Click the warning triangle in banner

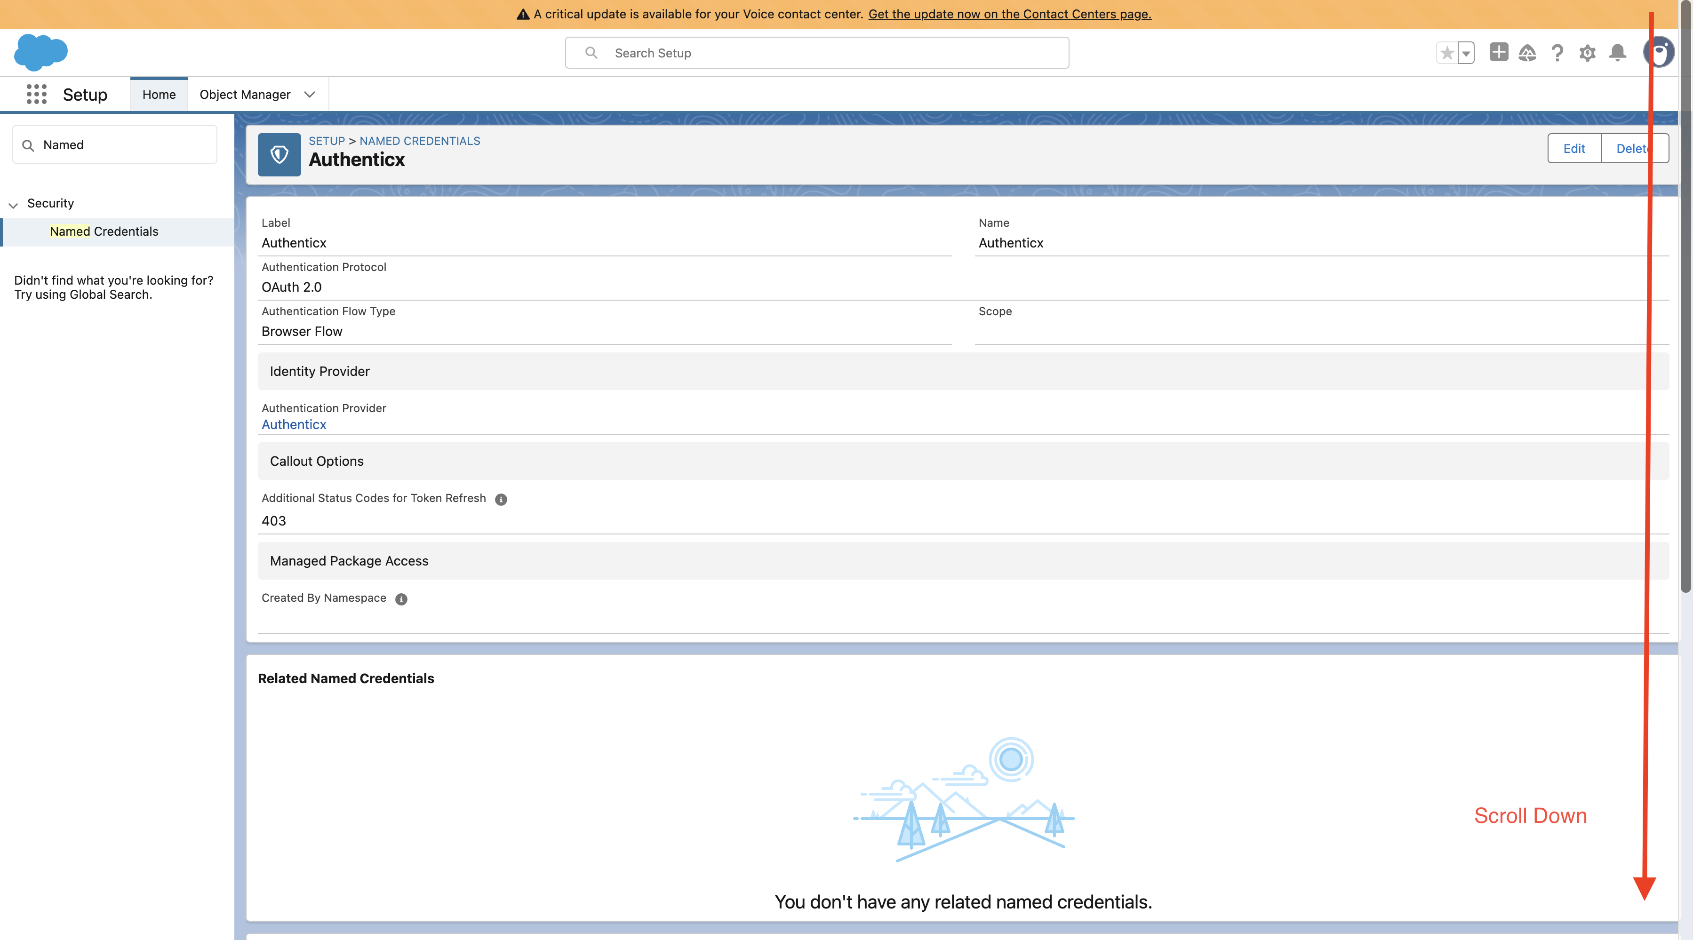(x=522, y=15)
